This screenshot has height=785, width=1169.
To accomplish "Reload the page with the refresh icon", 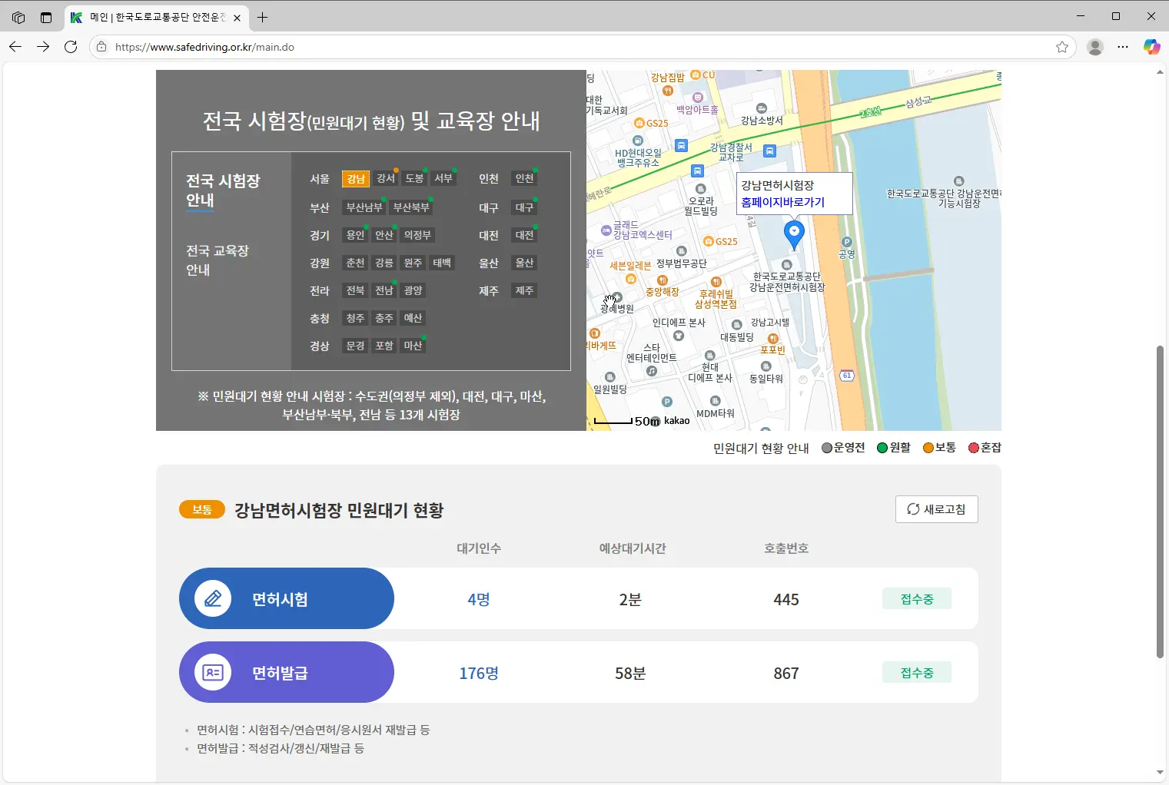I will pos(71,47).
